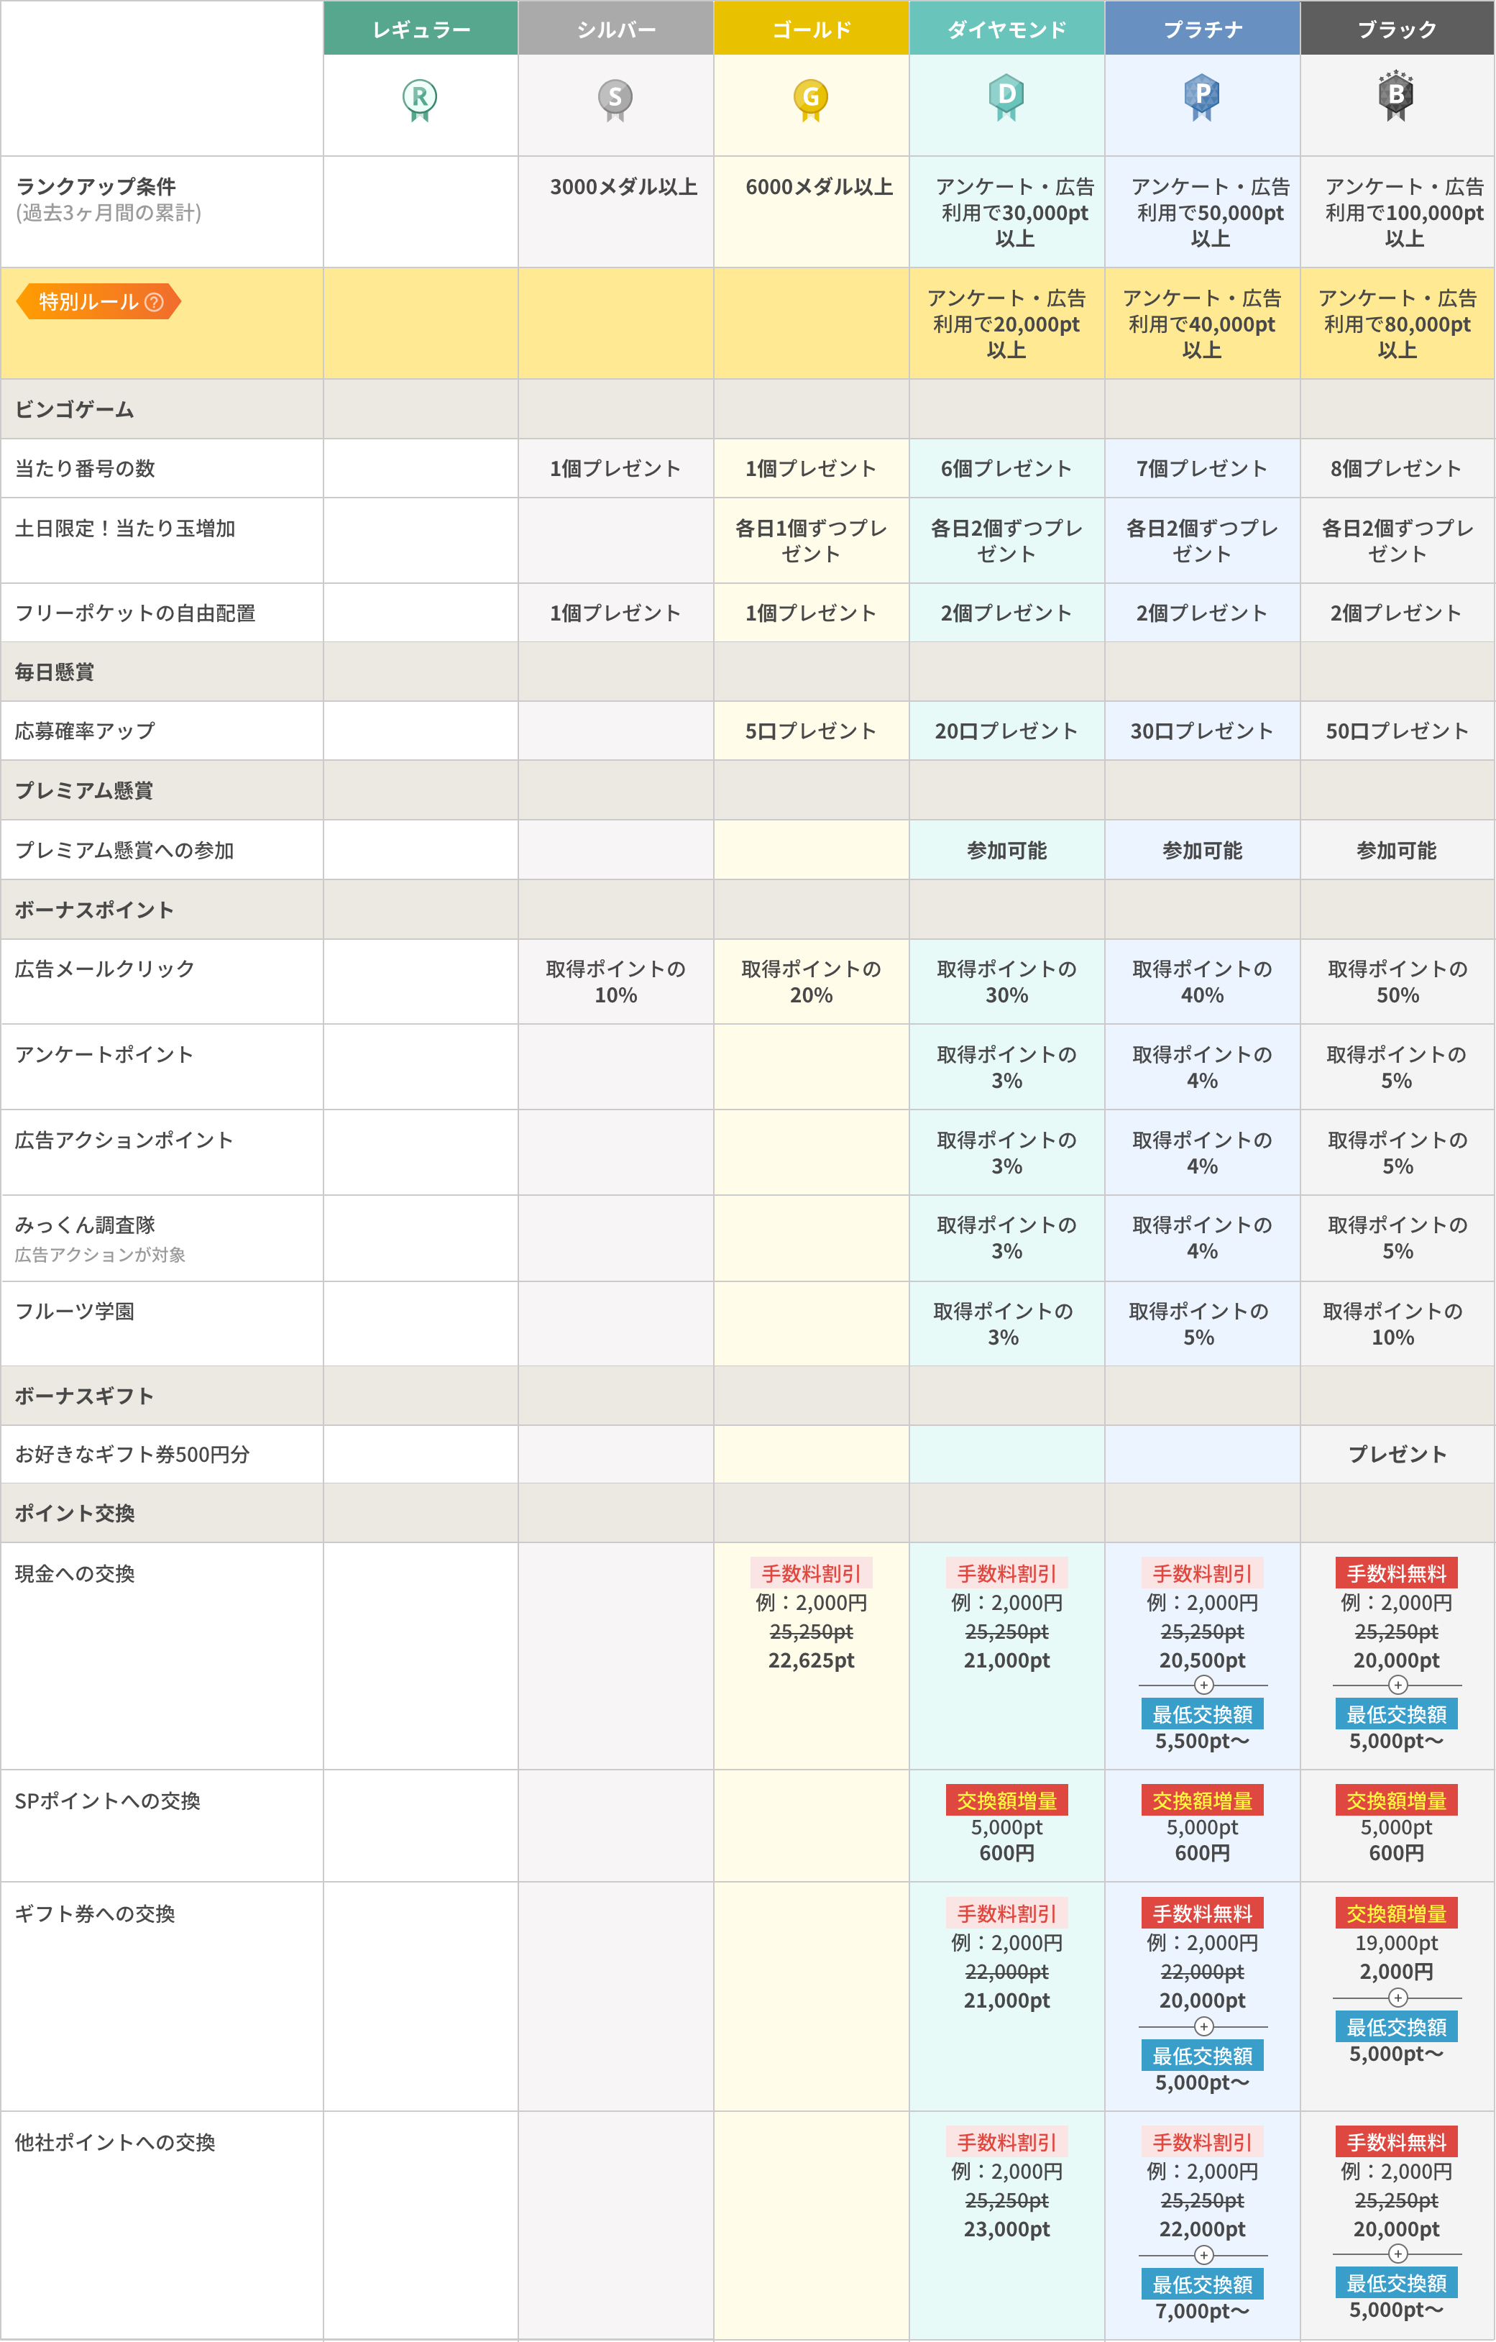The image size is (1496, 2342).
Task: Expand plus icon in Platinum 現金への交換 cell
Action: click(1203, 1685)
